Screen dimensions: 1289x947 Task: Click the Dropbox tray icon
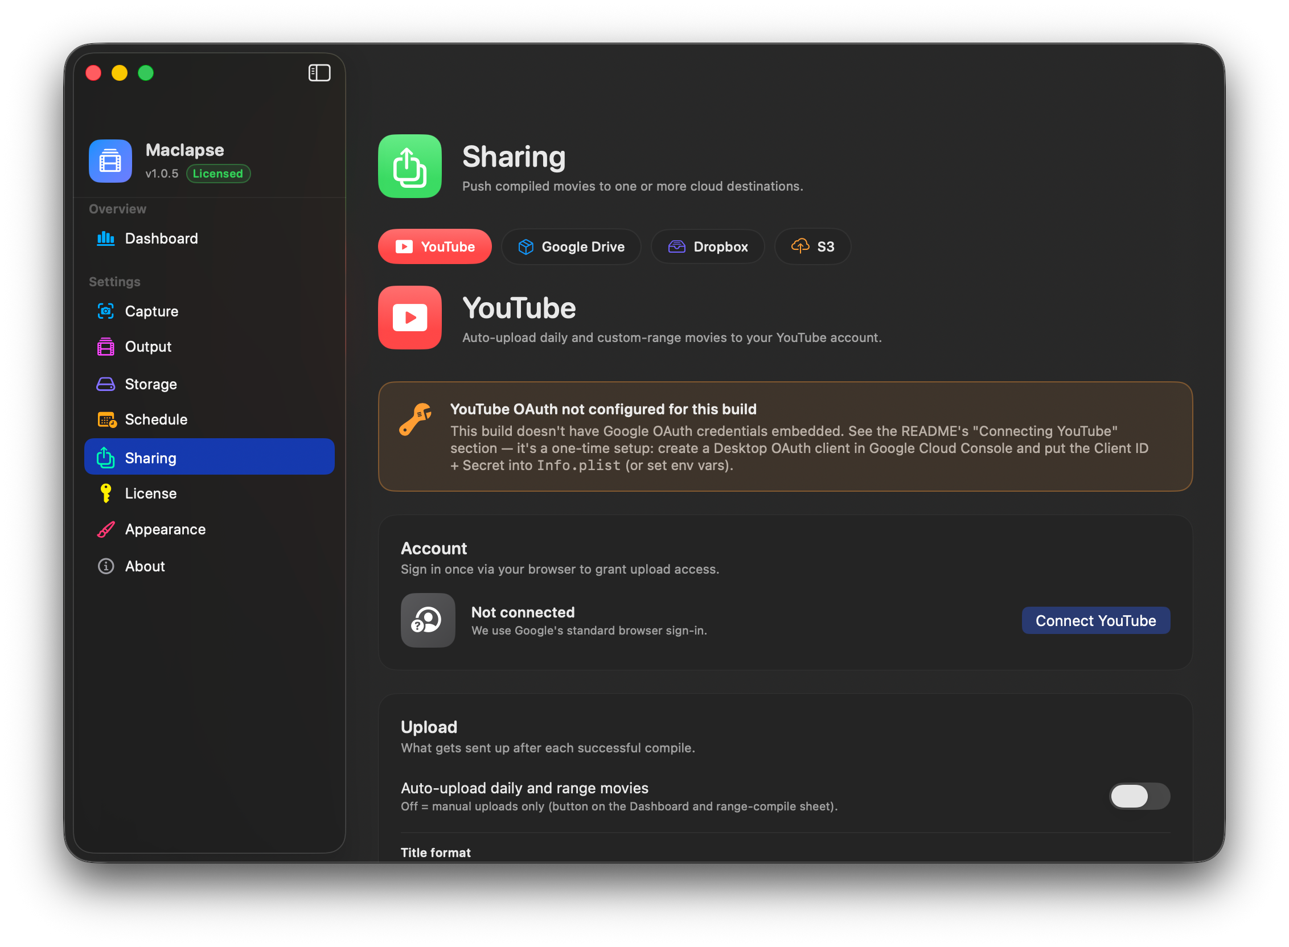tap(676, 247)
